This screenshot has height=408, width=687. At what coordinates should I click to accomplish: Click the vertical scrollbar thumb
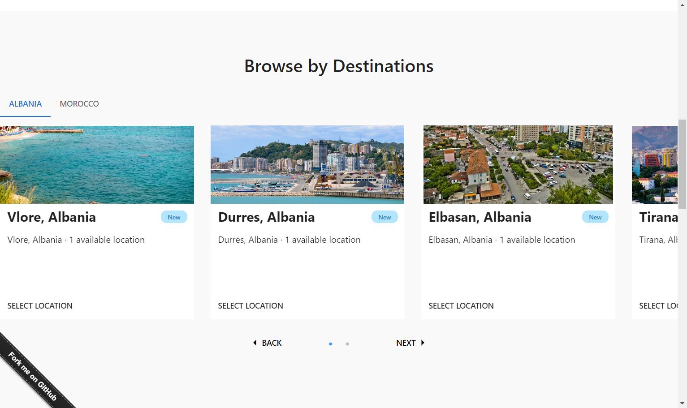682,164
